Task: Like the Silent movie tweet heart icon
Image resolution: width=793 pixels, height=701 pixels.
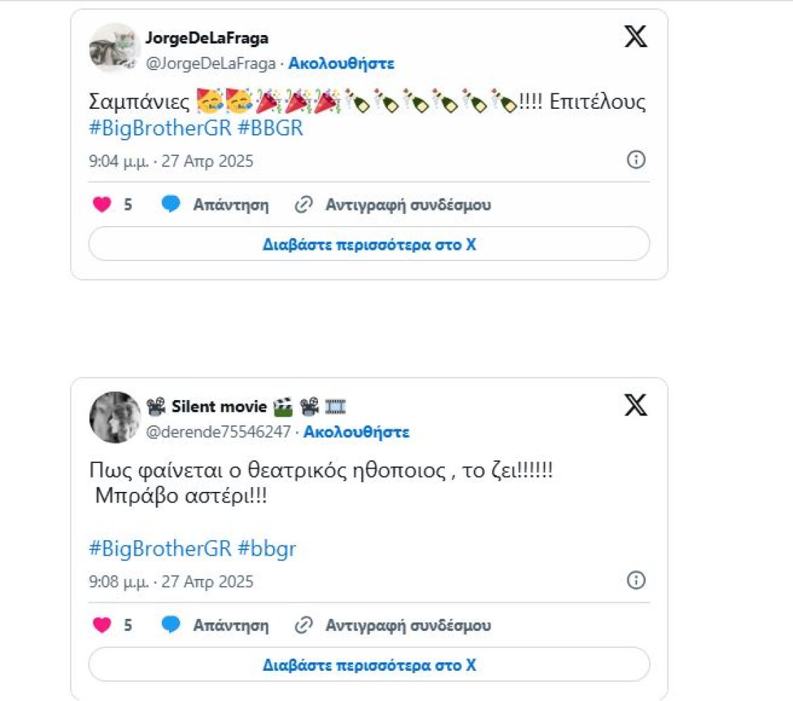Action: pyautogui.click(x=102, y=625)
